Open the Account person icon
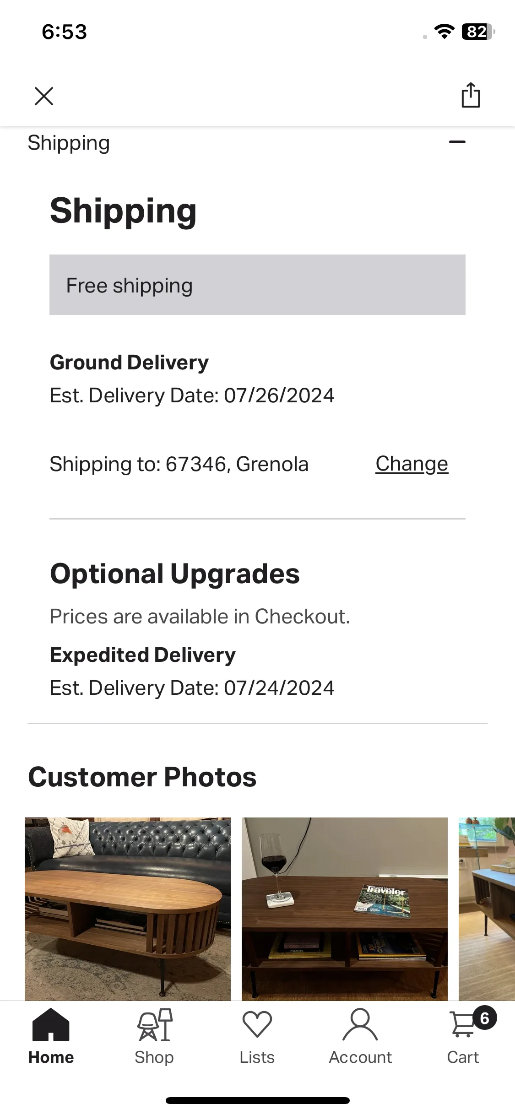This screenshot has width=515, height=1115. [x=360, y=1024]
